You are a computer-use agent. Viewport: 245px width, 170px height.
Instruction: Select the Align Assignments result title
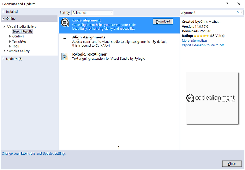coord(89,37)
